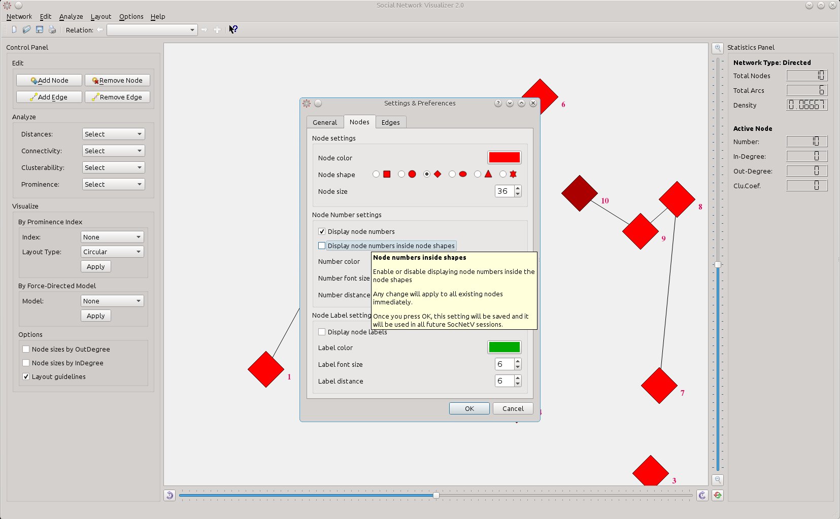The width and height of the screenshot is (840, 519).
Task: Click the previous relation arrow icon
Action: (x=100, y=29)
